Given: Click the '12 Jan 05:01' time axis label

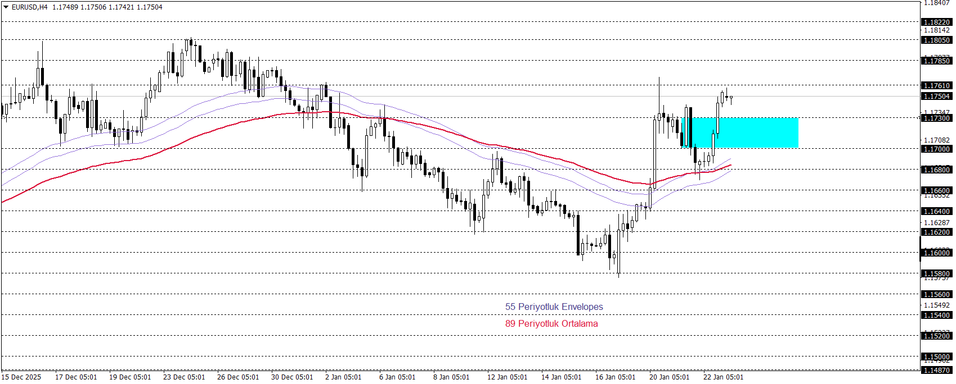Looking at the screenshot, I should point(508,377).
